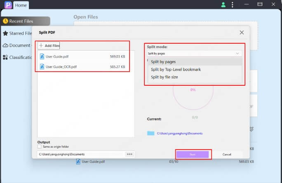Select User Guide_OCR.pdf in file list
Image resolution: width=282 pixels, height=183 pixels.
pos(82,67)
